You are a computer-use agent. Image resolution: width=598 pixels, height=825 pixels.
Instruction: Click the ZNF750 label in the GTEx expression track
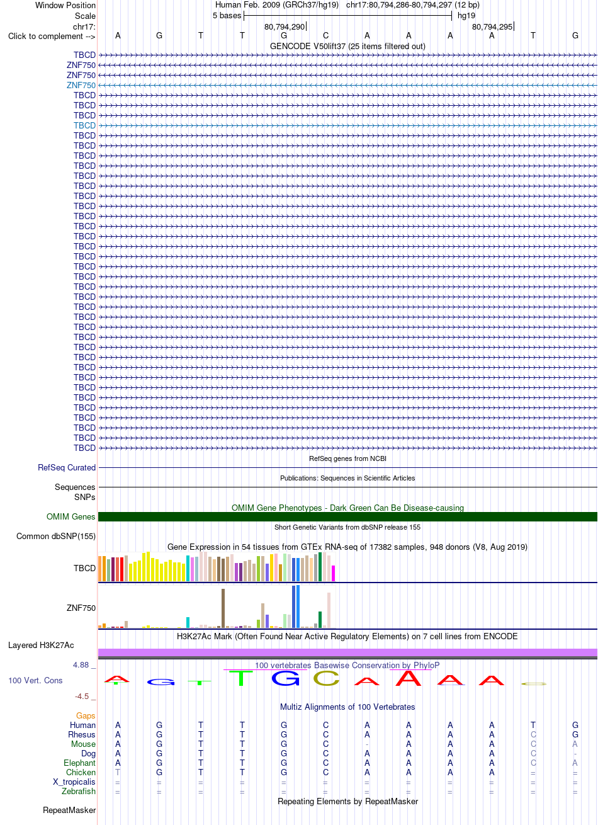pos(81,608)
